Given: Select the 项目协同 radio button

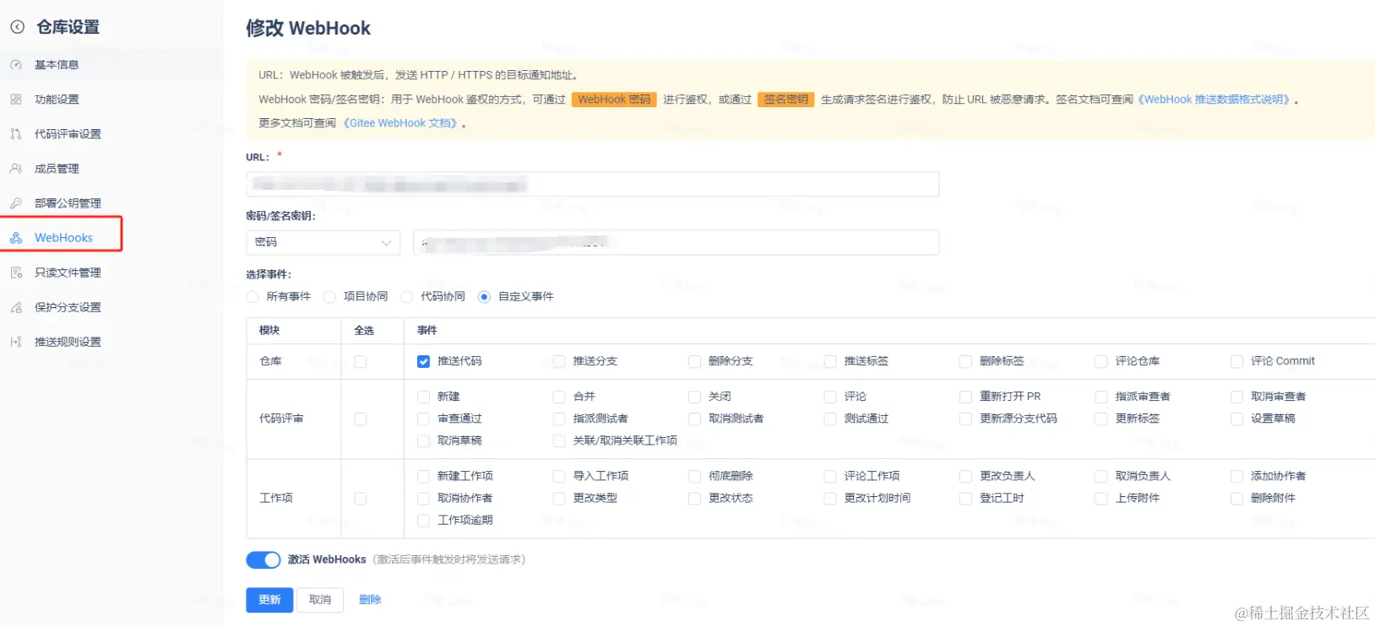Looking at the screenshot, I should click(330, 297).
